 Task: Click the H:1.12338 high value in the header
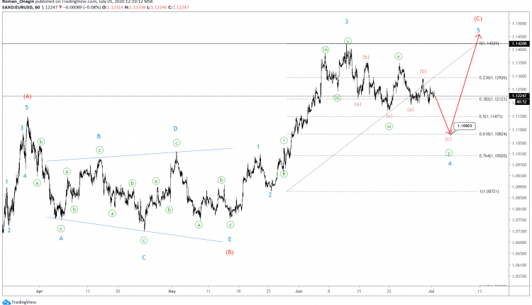pyautogui.click(x=135, y=7)
